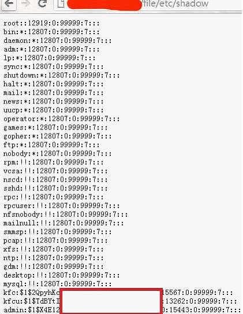Click the browser back arrow button
Screen dimensions: 243x314
(x=9, y=4)
